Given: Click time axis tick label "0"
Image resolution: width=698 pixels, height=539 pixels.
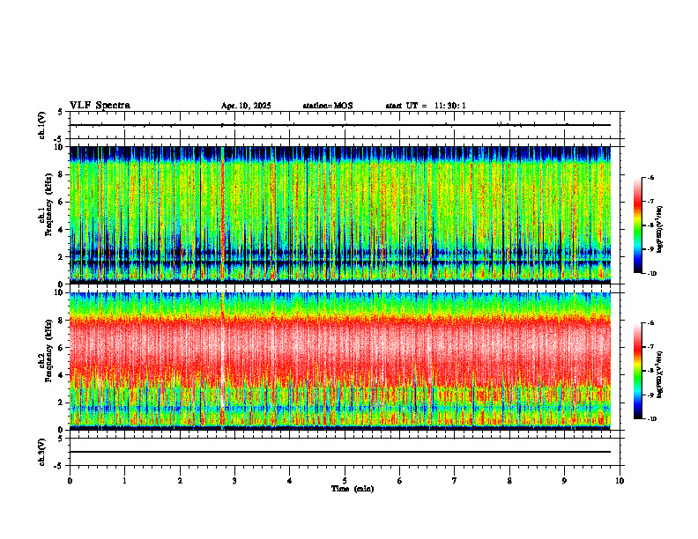Looking at the screenshot, I should click(70, 481).
